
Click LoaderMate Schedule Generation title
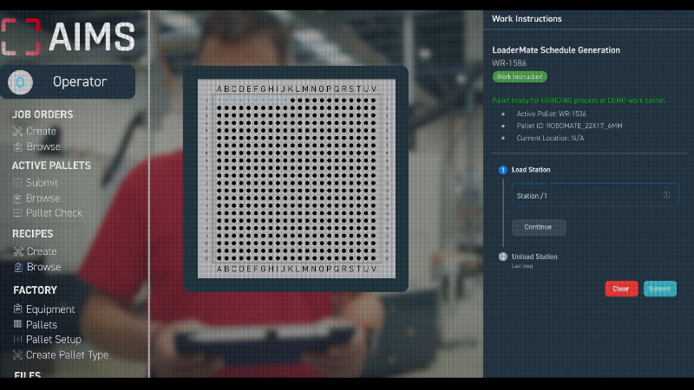tap(556, 50)
